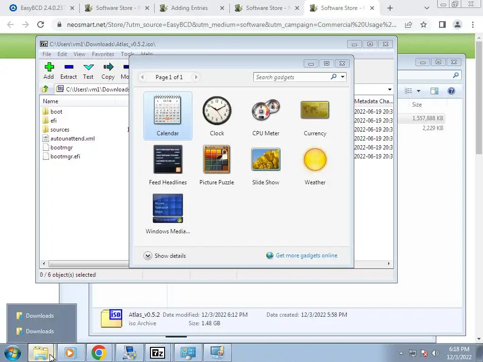Choose the CPU Meter gadget
This screenshot has height=362, width=483.
pyautogui.click(x=266, y=116)
